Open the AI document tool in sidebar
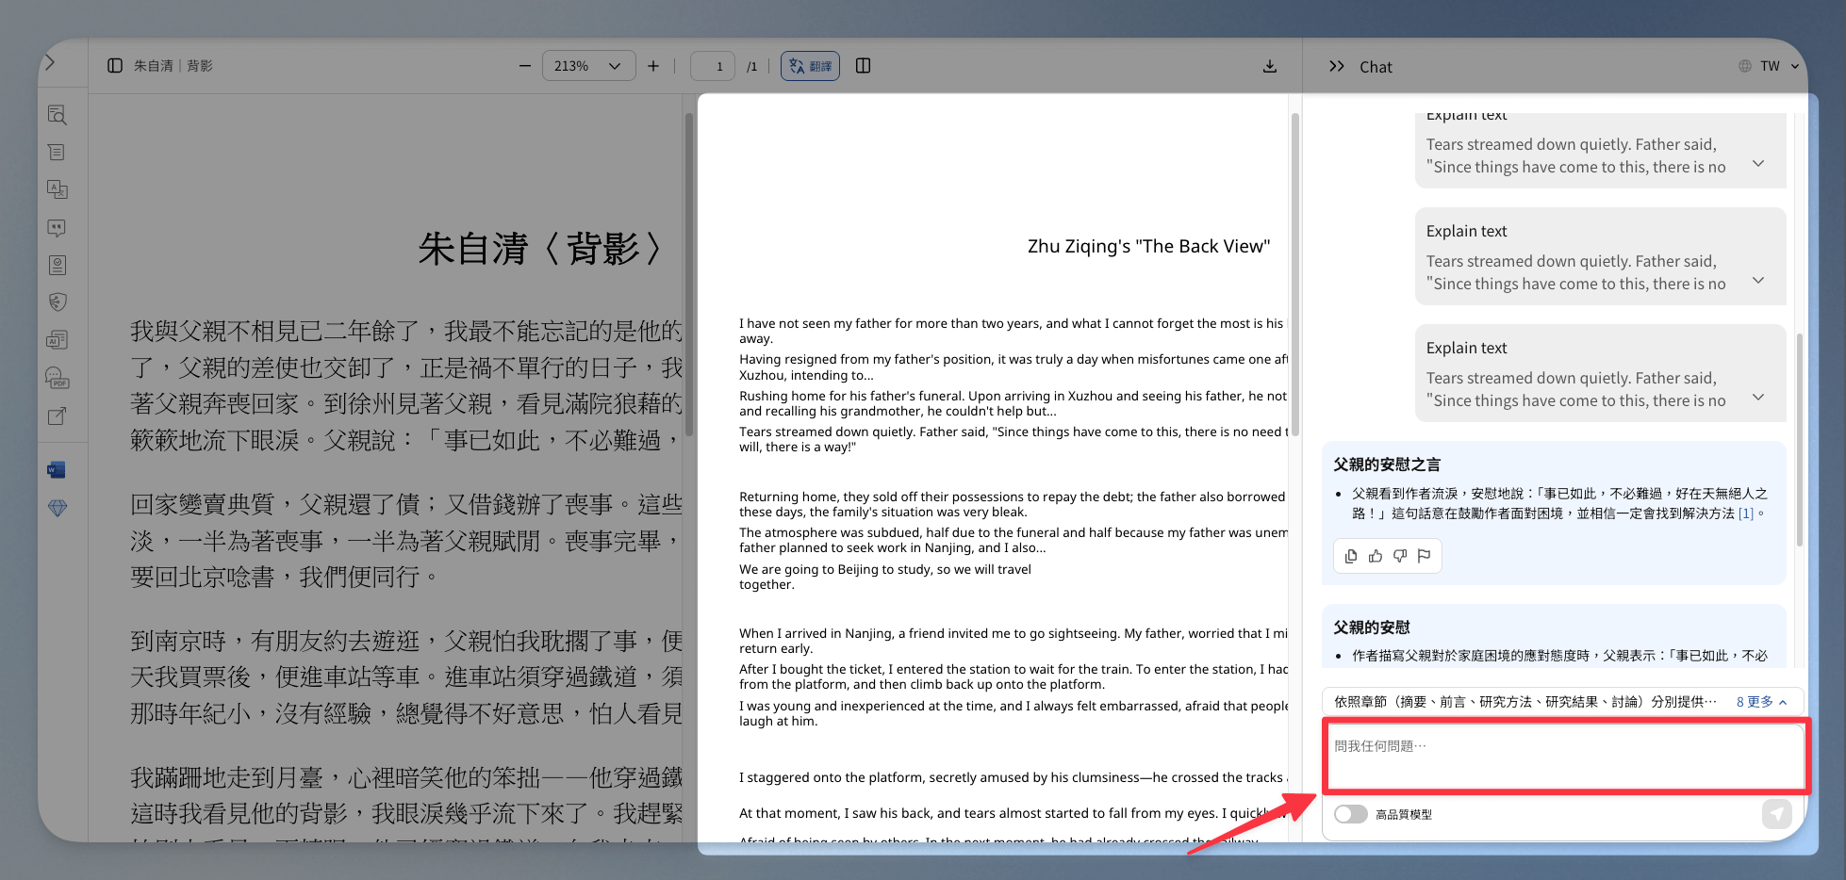1846x880 pixels. [58, 340]
